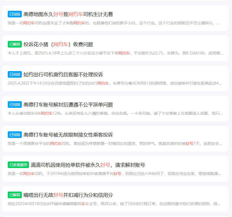The height and width of the screenshot is (217, 232).
Task: Click summary starting 本人于上周五，即2025.4.18
Action: coord(115,53)
